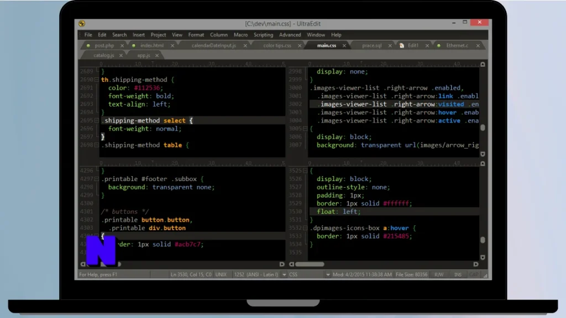This screenshot has width=566, height=318.
Task: Open the Column menu
Action: (x=219, y=35)
